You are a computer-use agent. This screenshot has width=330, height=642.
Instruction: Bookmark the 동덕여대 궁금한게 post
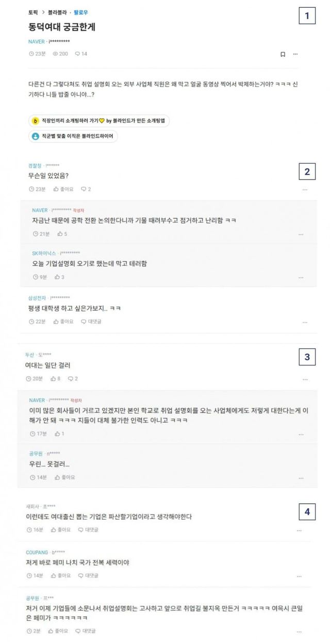283,54
